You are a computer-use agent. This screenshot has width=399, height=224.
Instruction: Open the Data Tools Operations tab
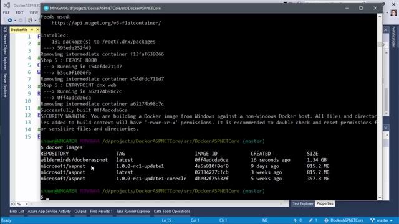pos(172,212)
